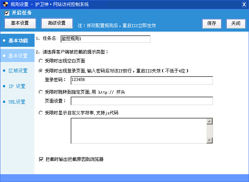Open URL设置 in the sidebar
Viewport: 249px width, 182px height.
[17, 102]
